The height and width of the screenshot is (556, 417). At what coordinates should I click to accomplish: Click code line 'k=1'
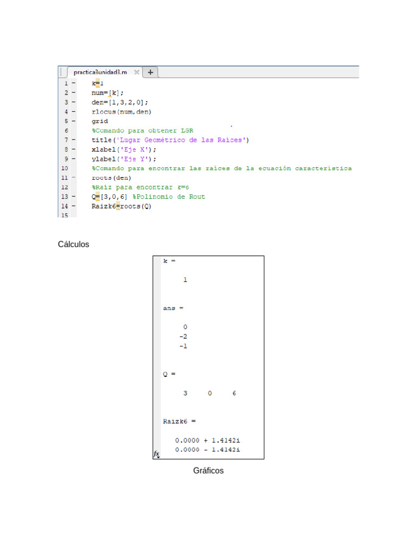coord(98,84)
